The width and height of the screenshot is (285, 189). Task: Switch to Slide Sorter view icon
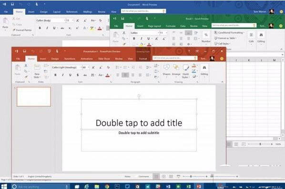163,176
